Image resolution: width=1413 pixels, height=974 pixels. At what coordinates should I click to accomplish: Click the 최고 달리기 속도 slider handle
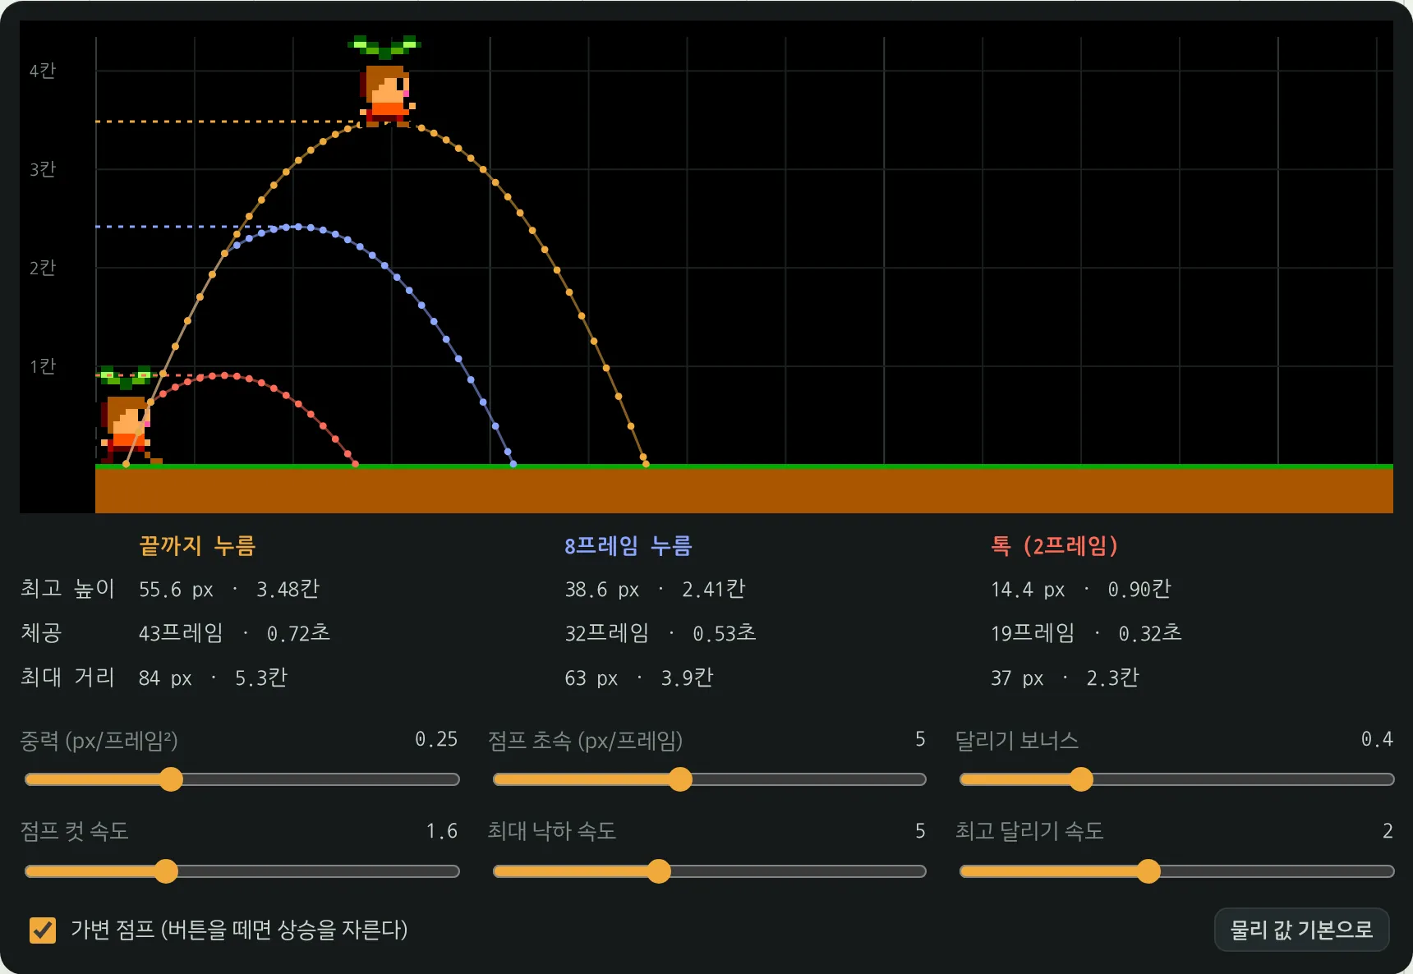[1148, 871]
